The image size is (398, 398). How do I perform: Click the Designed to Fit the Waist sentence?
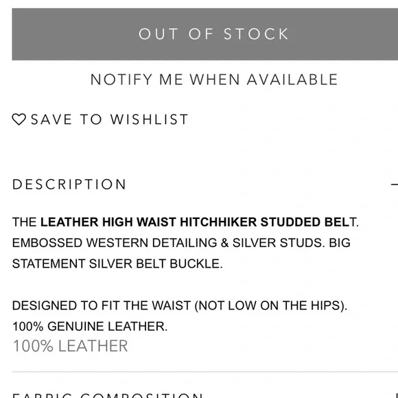click(180, 305)
